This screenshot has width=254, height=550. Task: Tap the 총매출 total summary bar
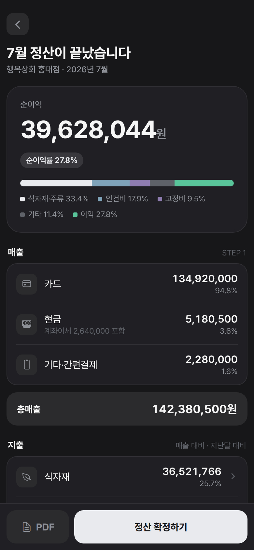127,409
